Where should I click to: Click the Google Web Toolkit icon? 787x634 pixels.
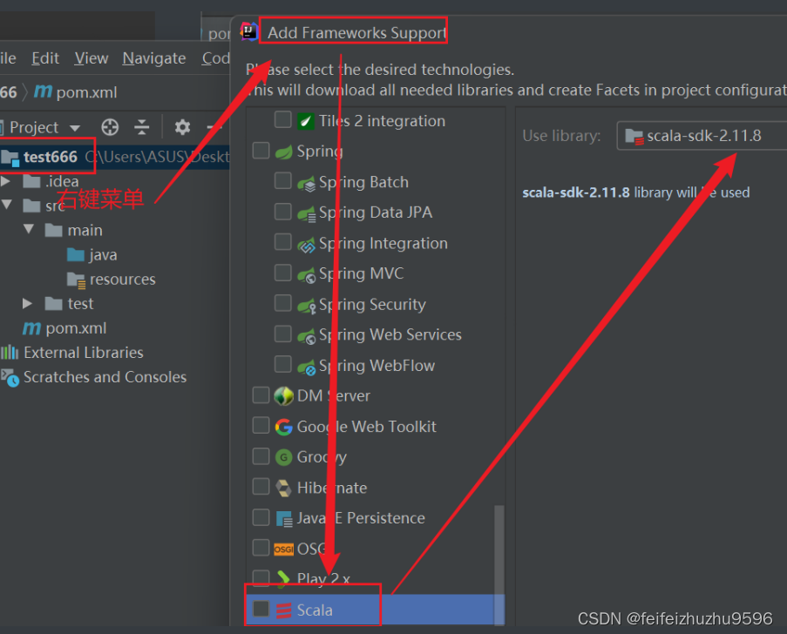coord(283,427)
